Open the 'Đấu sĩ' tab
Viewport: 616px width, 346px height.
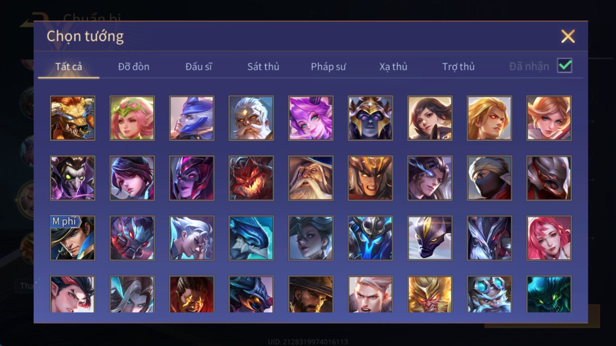(198, 67)
